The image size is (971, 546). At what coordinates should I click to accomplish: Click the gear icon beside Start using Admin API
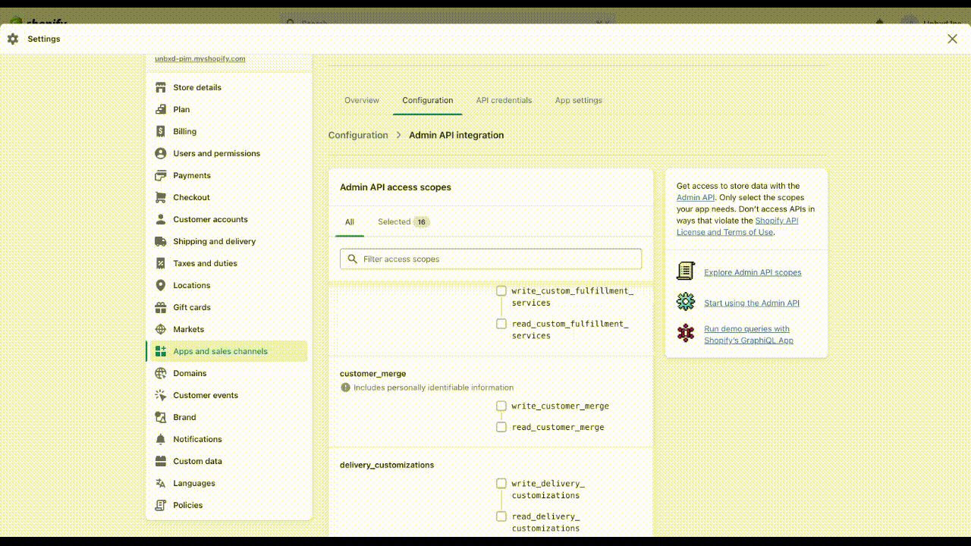(686, 302)
